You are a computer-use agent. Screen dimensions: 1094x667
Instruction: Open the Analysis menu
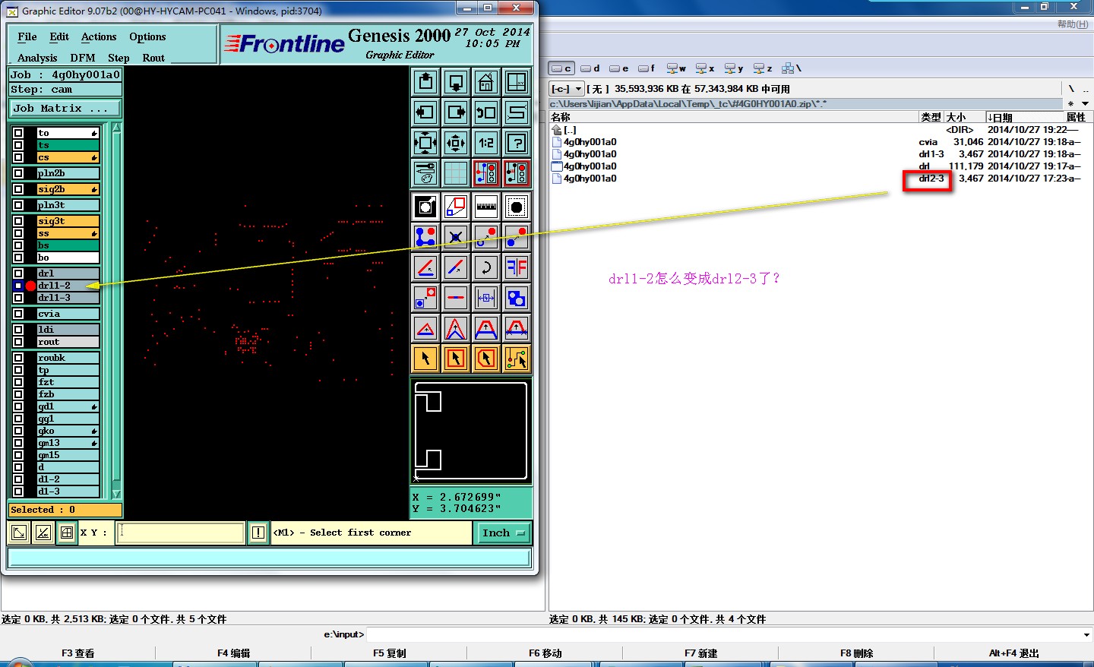pyautogui.click(x=37, y=58)
